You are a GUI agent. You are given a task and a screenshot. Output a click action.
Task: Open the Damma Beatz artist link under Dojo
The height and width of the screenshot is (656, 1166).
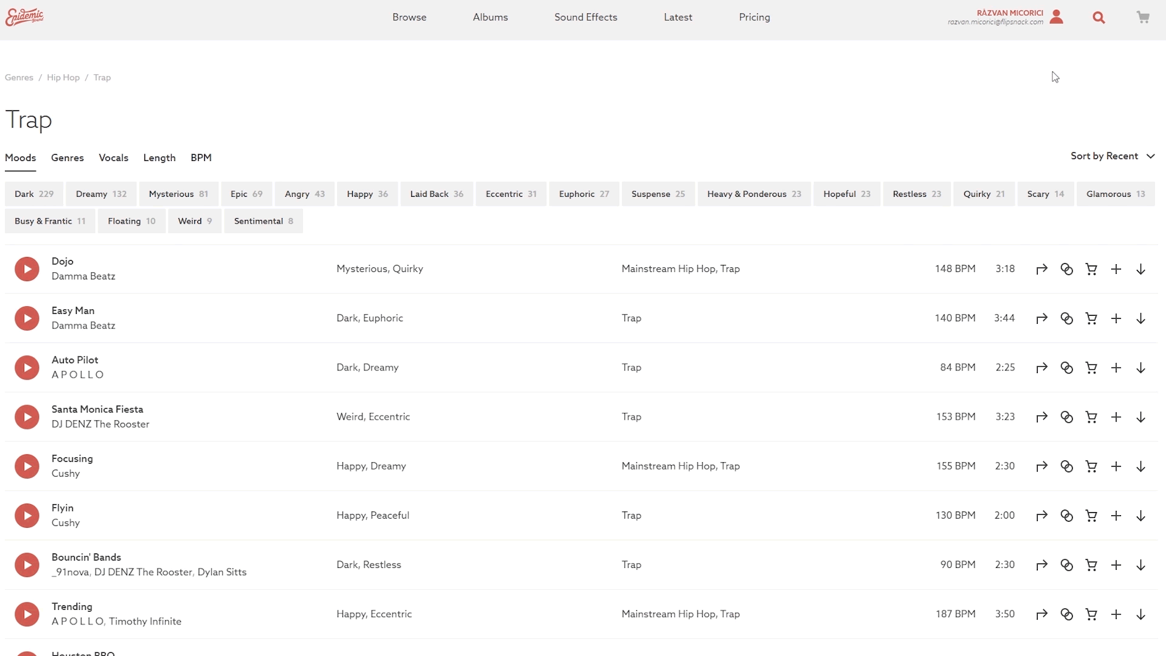pos(83,276)
